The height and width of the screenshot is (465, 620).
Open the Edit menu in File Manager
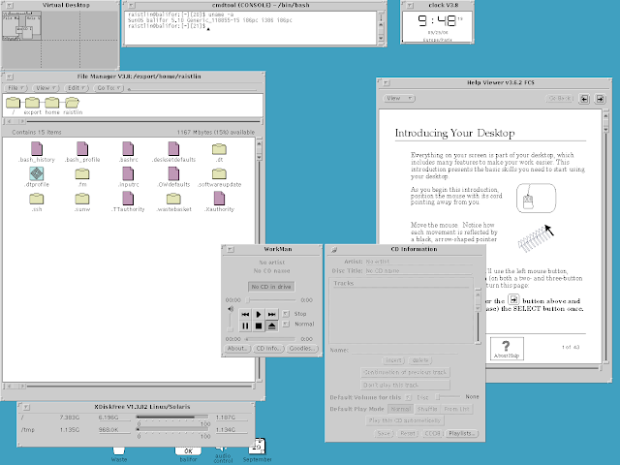click(x=76, y=87)
